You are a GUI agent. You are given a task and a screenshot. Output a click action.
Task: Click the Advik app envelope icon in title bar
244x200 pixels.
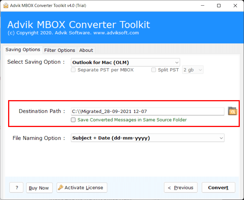[x=6, y=5]
